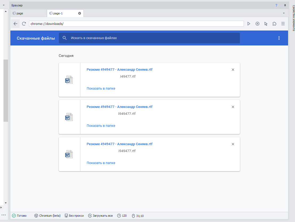Open the puzzle-piece extensions icon
295x222 pixels.
click(274, 24)
